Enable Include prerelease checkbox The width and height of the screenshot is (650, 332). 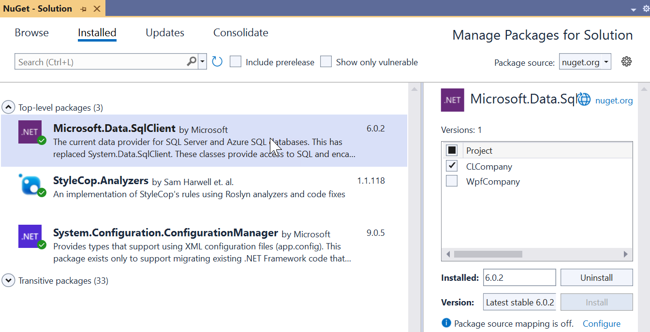tap(236, 62)
